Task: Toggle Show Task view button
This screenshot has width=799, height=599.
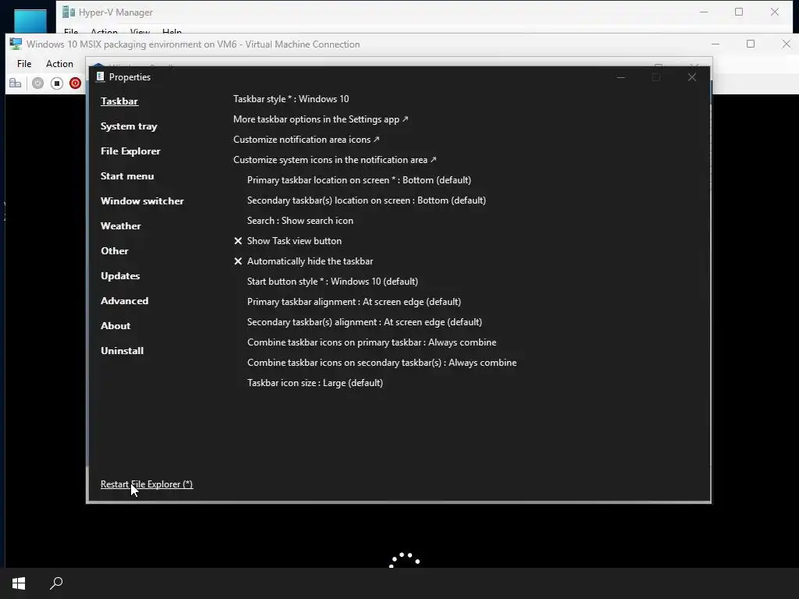Action: click(288, 241)
